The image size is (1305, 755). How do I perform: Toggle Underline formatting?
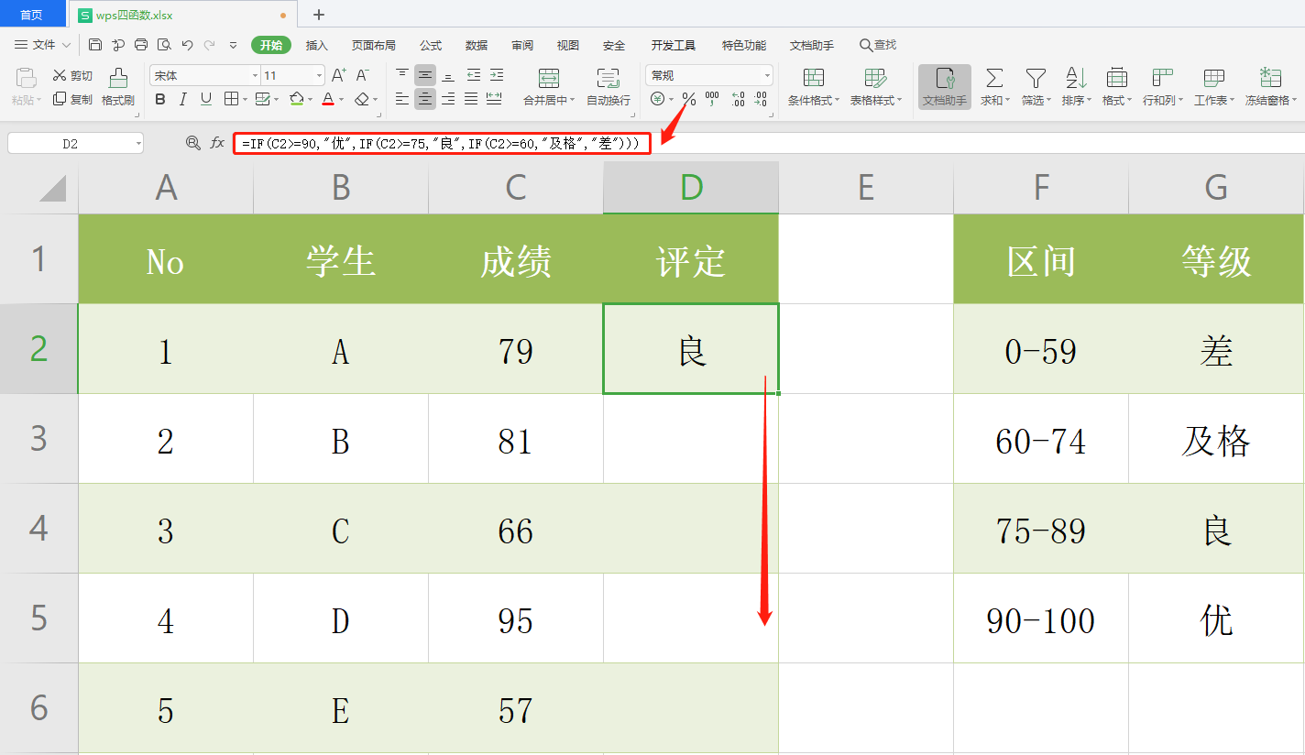205,99
